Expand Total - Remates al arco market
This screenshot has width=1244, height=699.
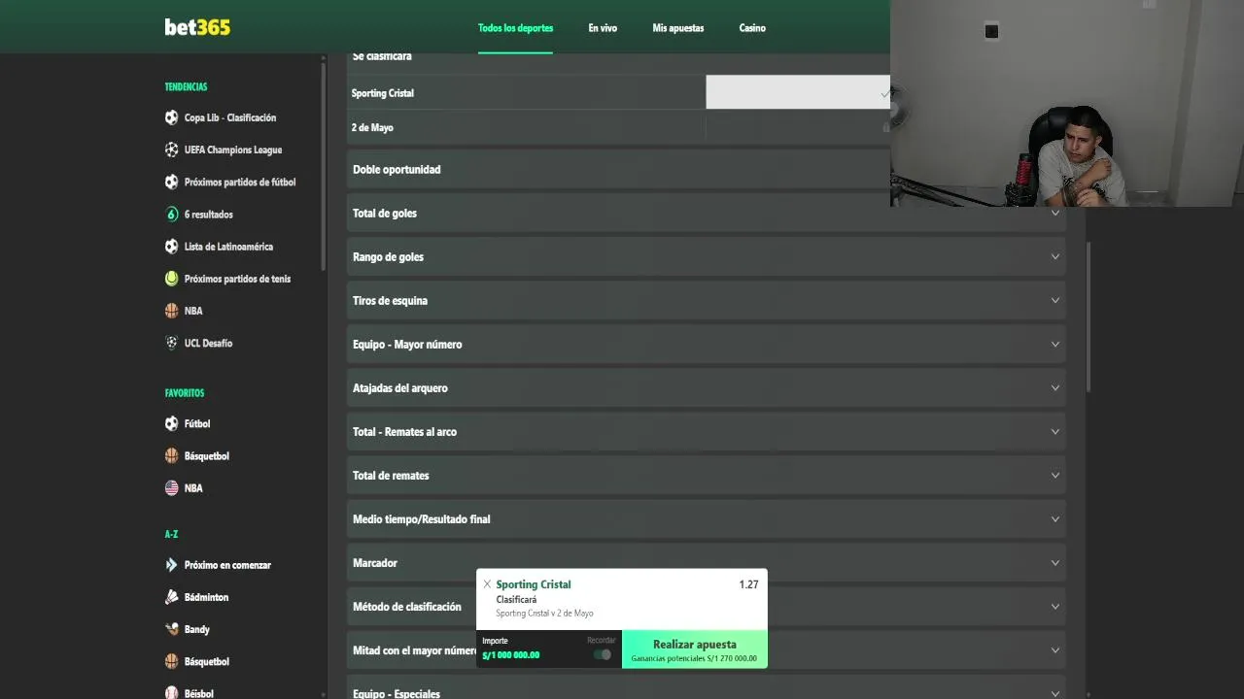tap(706, 432)
